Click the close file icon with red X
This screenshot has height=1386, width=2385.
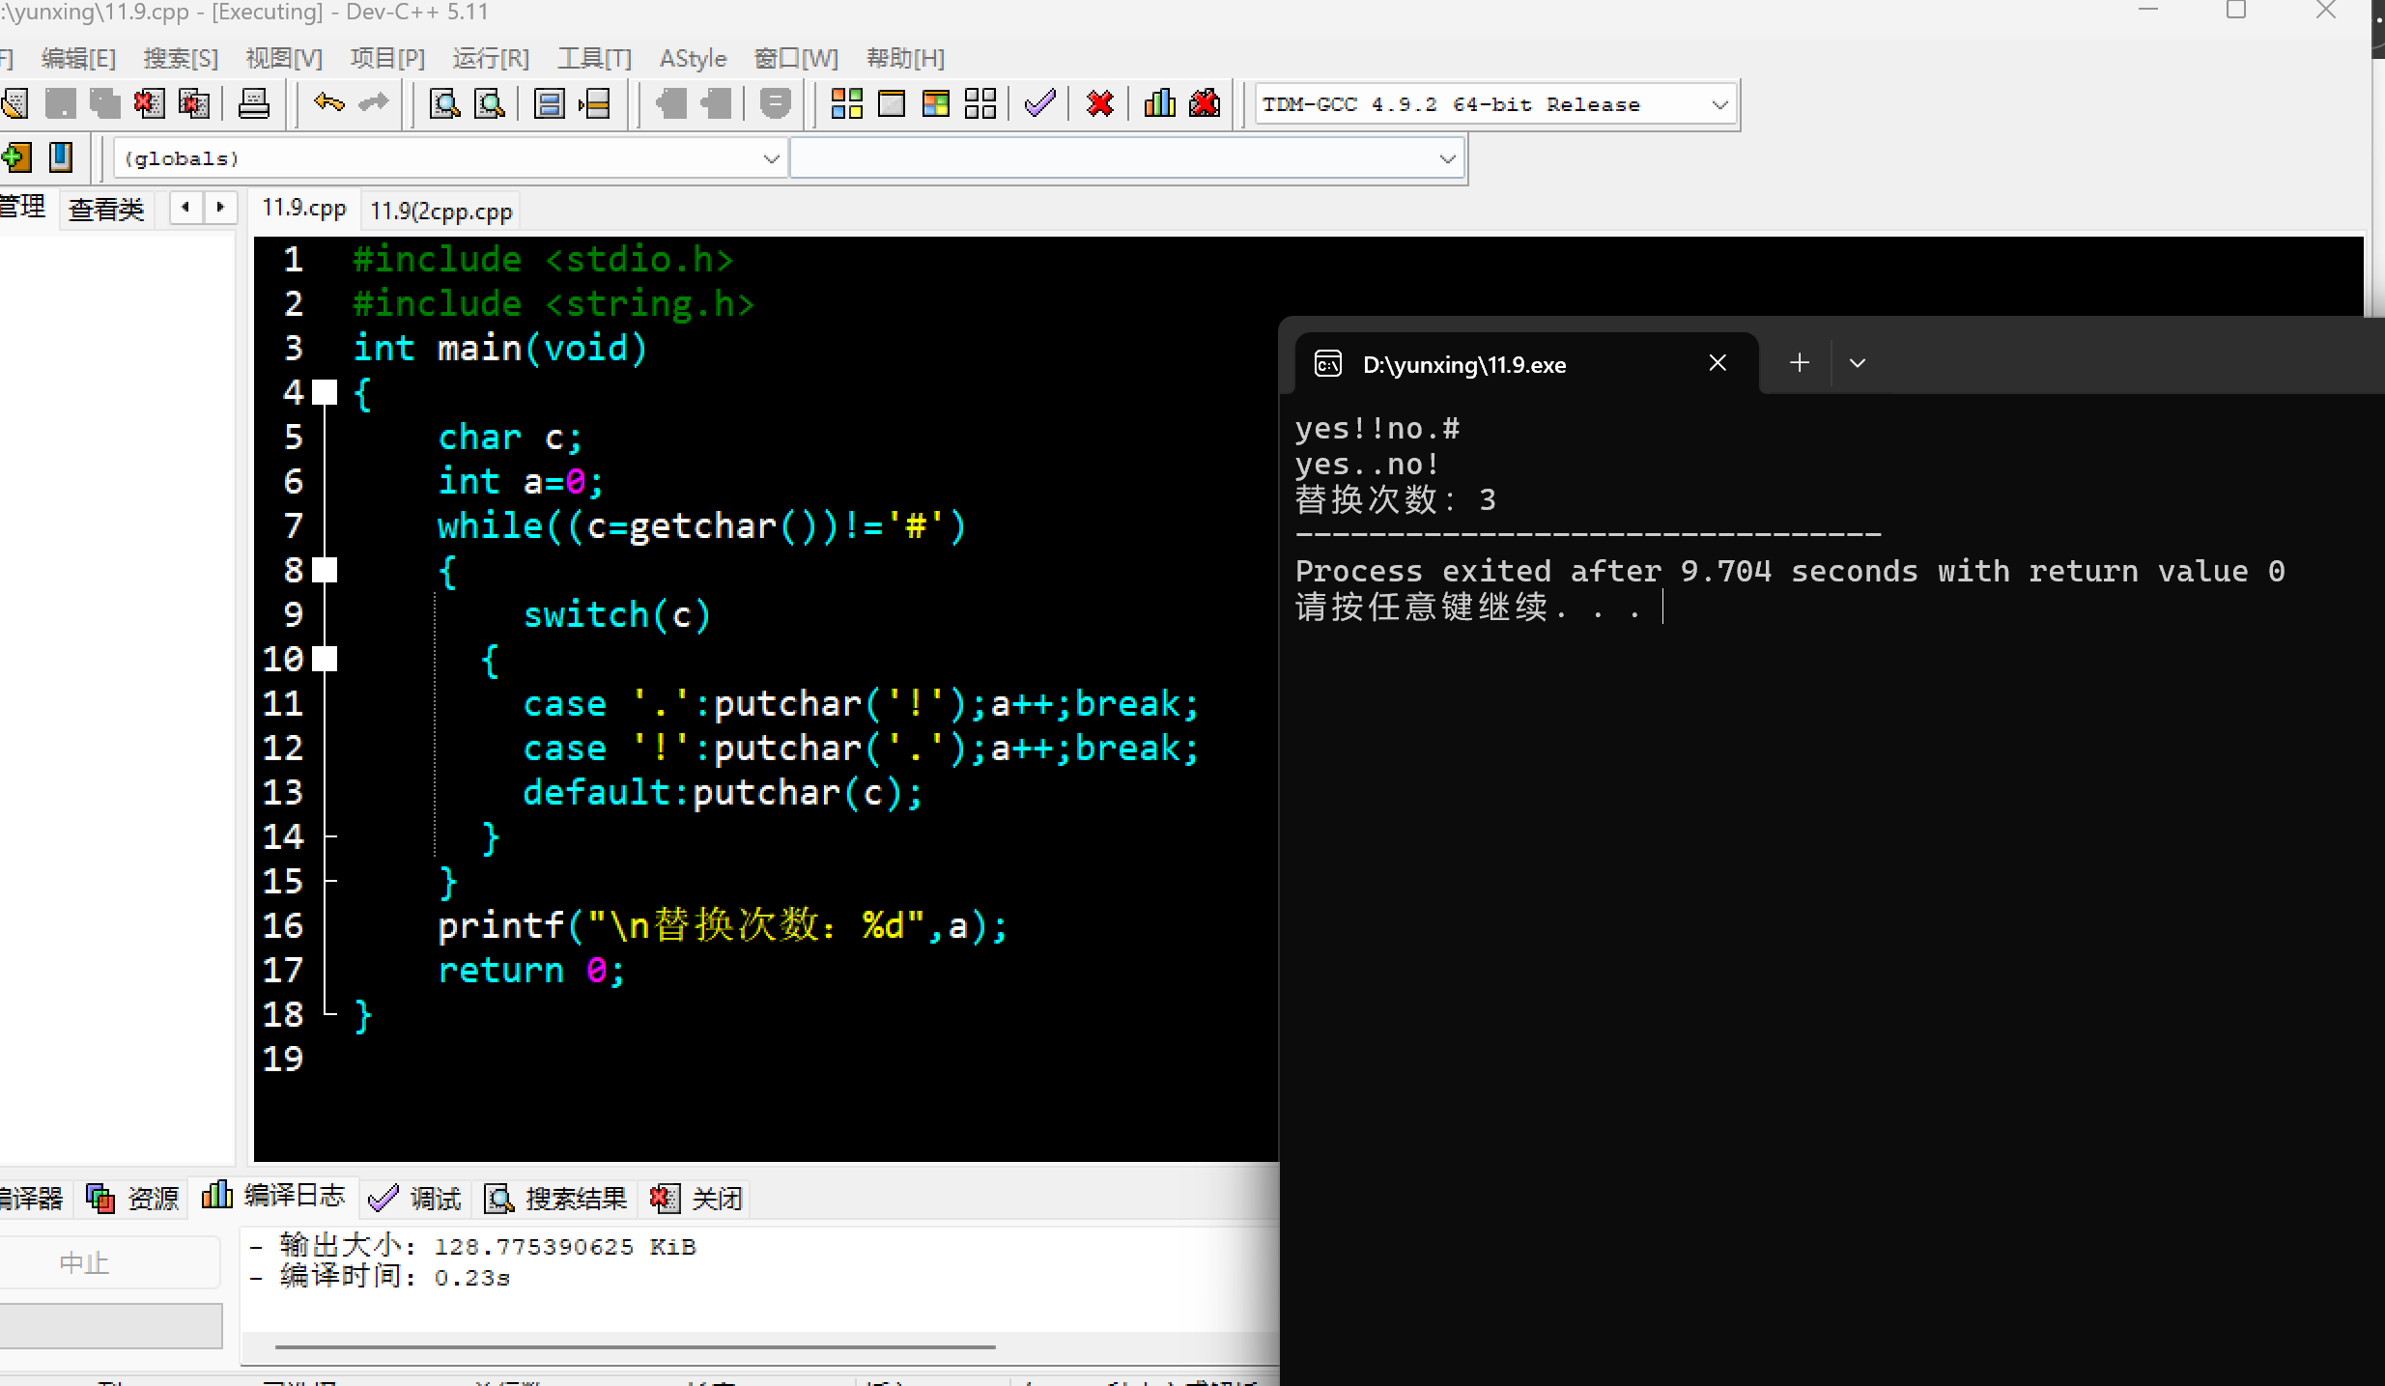click(x=149, y=103)
